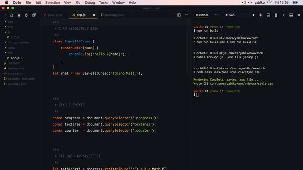Click the New Folder icon in explorer
The width and height of the screenshot is (303, 170).
19,15
